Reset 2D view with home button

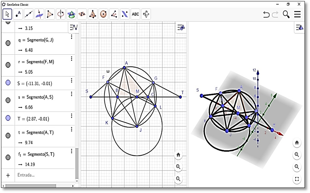tap(178, 155)
